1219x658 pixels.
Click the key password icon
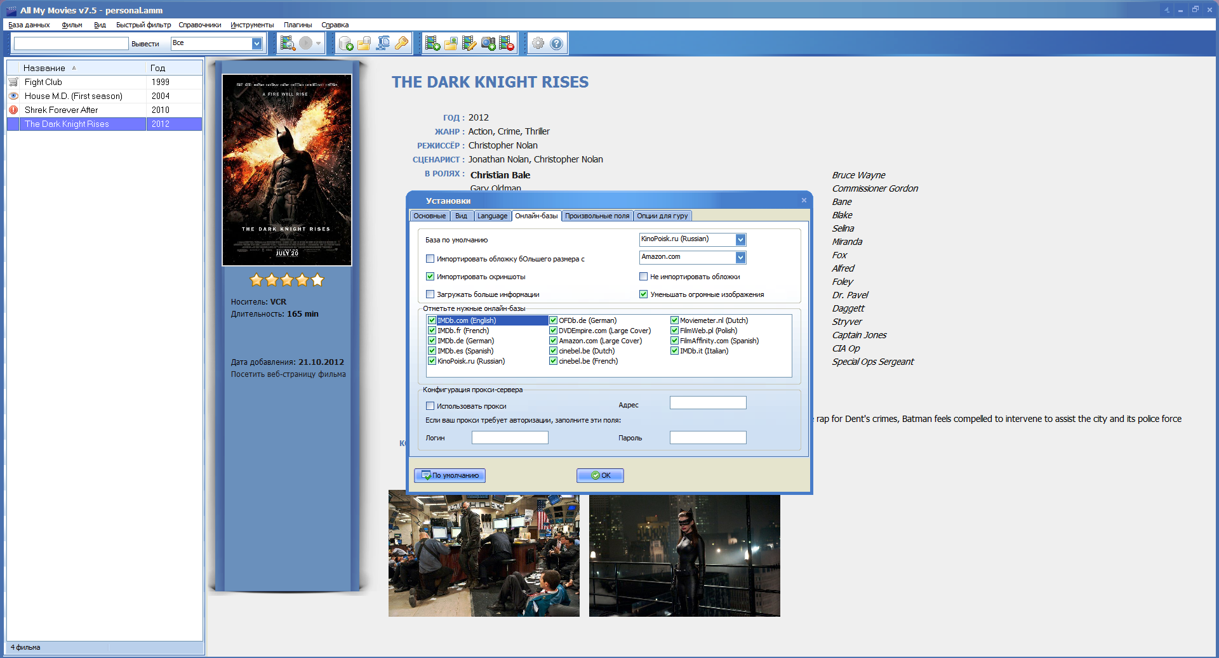tap(401, 43)
